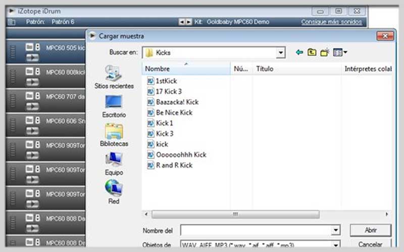Select the Baazacka! Kick file
404x252 pixels.
coord(173,102)
